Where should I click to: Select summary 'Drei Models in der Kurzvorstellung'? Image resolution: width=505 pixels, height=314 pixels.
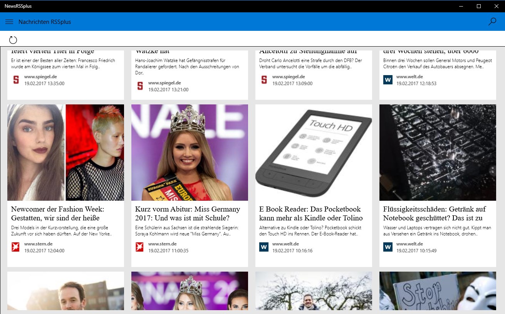pyautogui.click(x=62, y=231)
